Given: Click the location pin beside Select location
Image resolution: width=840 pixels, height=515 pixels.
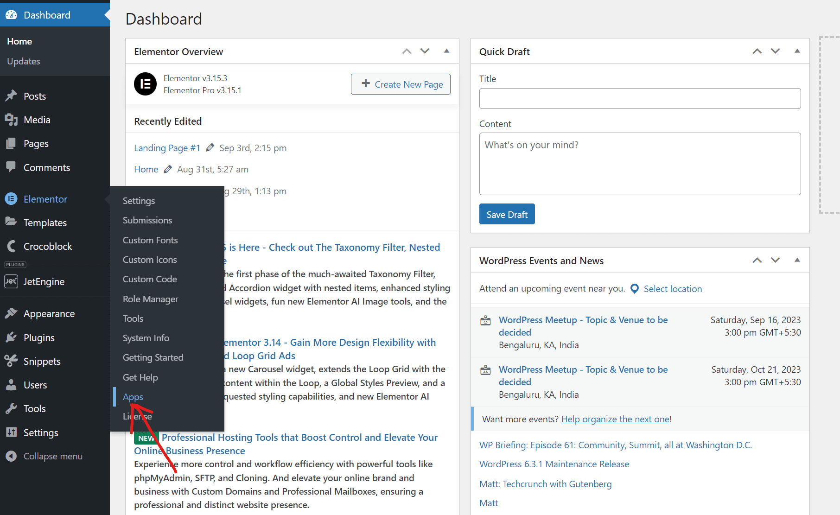Looking at the screenshot, I should click(x=635, y=288).
